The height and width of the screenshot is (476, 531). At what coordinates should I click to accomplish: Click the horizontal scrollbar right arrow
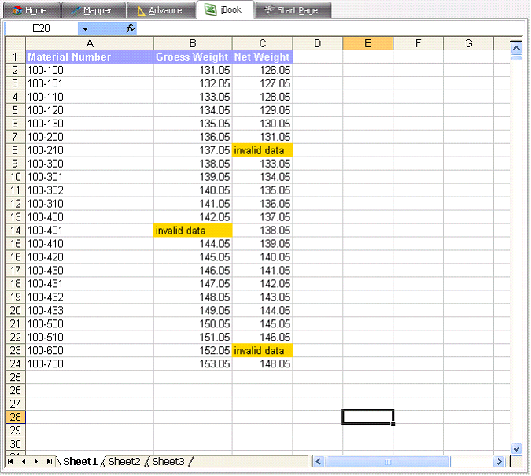(x=499, y=462)
